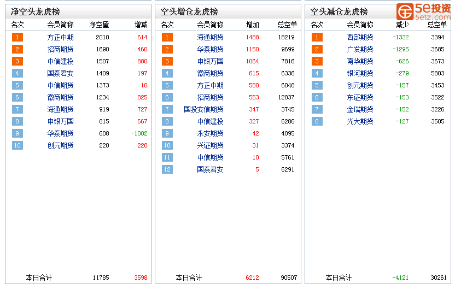
Task: Open the 西部期货 member link
Action: coord(360,37)
